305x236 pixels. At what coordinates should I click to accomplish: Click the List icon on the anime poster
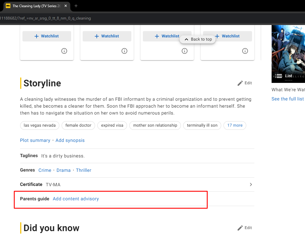(279, 76)
